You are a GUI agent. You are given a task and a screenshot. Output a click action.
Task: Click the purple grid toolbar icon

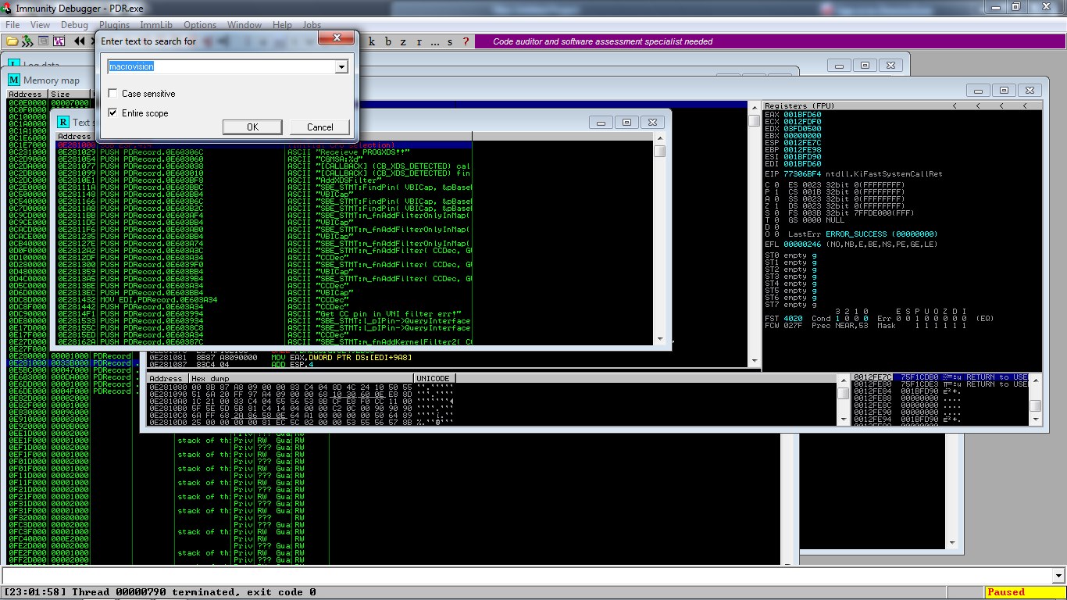59,41
